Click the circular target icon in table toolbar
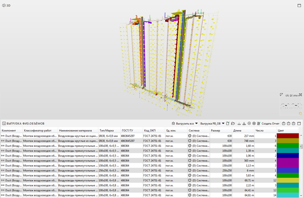 tap(249, 124)
